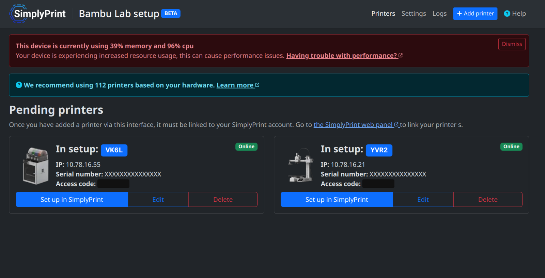545x278 pixels.
Task: Click the SimplyPrint logo
Action: tap(37, 14)
